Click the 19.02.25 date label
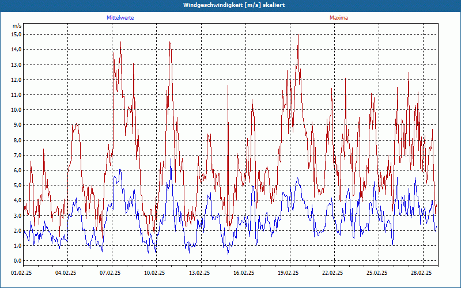461x288 pixels. tap(288, 273)
